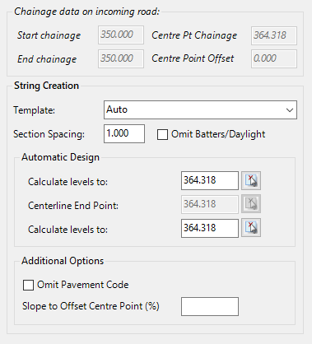Click the Centerline End Point value field
The width and height of the screenshot is (312, 344).
tap(210, 204)
